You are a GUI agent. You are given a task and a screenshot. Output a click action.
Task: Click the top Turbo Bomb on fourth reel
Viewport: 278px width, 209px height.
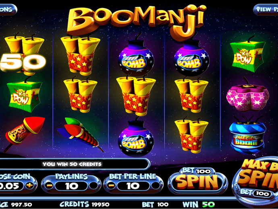191,56
